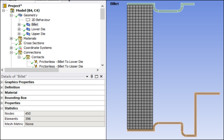Viewport: 224px width, 140px height.
Task: Expand the Lower Die tree node
Action: (x=19, y=29)
